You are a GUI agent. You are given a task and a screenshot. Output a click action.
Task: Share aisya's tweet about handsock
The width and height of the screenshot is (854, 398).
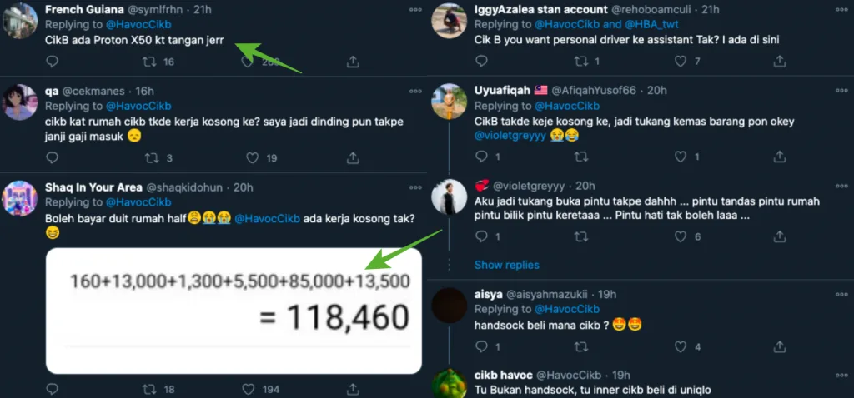click(778, 346)
